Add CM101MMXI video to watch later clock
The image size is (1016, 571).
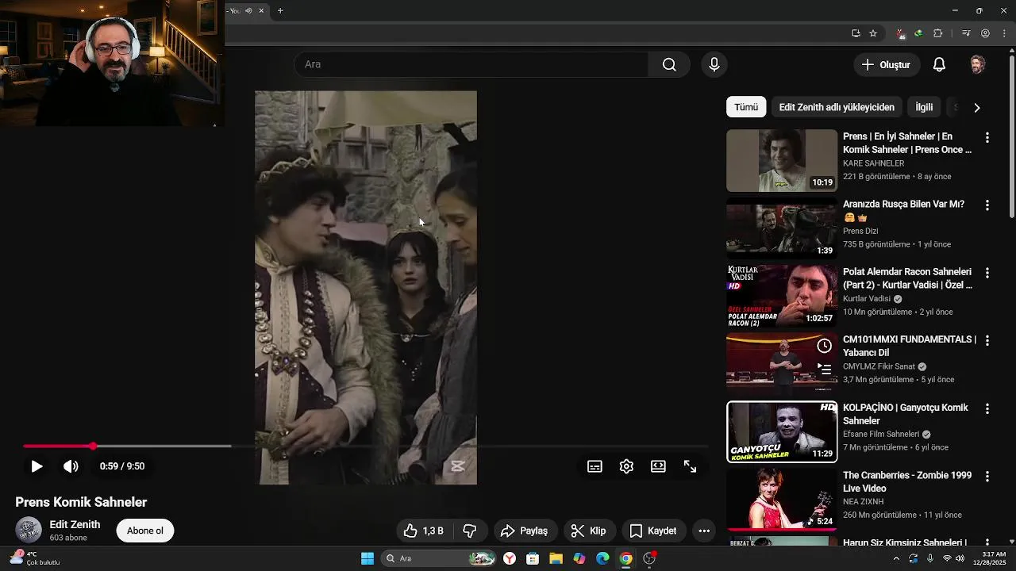tap(825, 346)
